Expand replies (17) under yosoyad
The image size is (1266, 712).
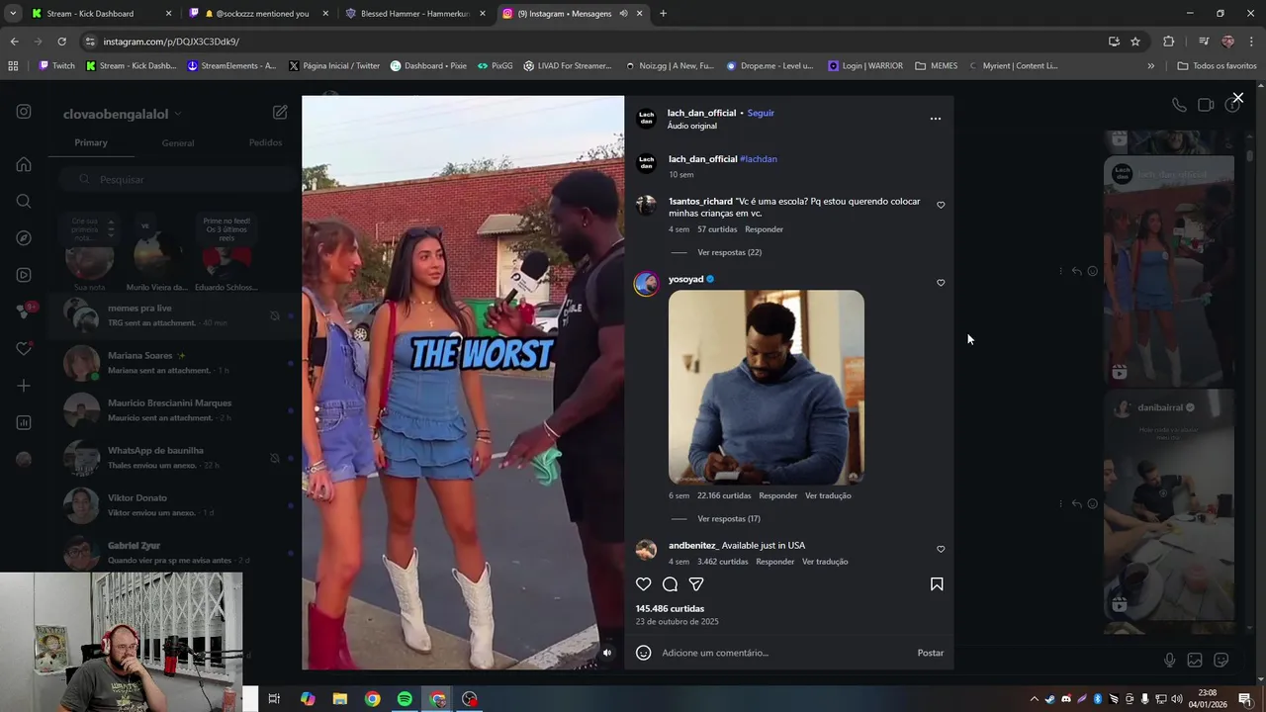pyautogui.click(x=729, y=519)
